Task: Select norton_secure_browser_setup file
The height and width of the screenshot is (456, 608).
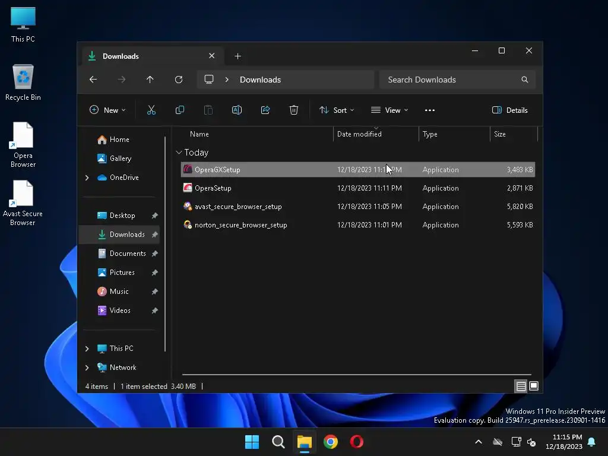Action: (x=358, y=225)
